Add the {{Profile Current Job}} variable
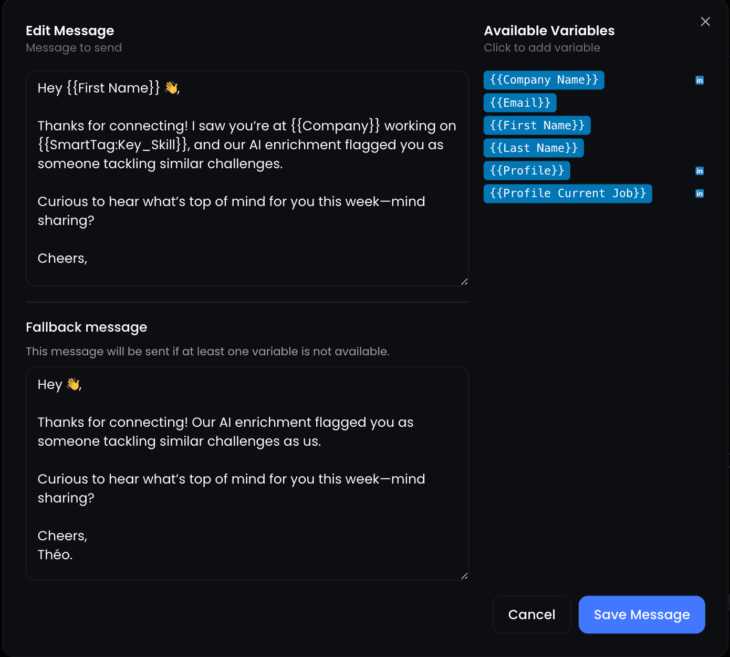The image size is (730, 657). pos(568,193)
